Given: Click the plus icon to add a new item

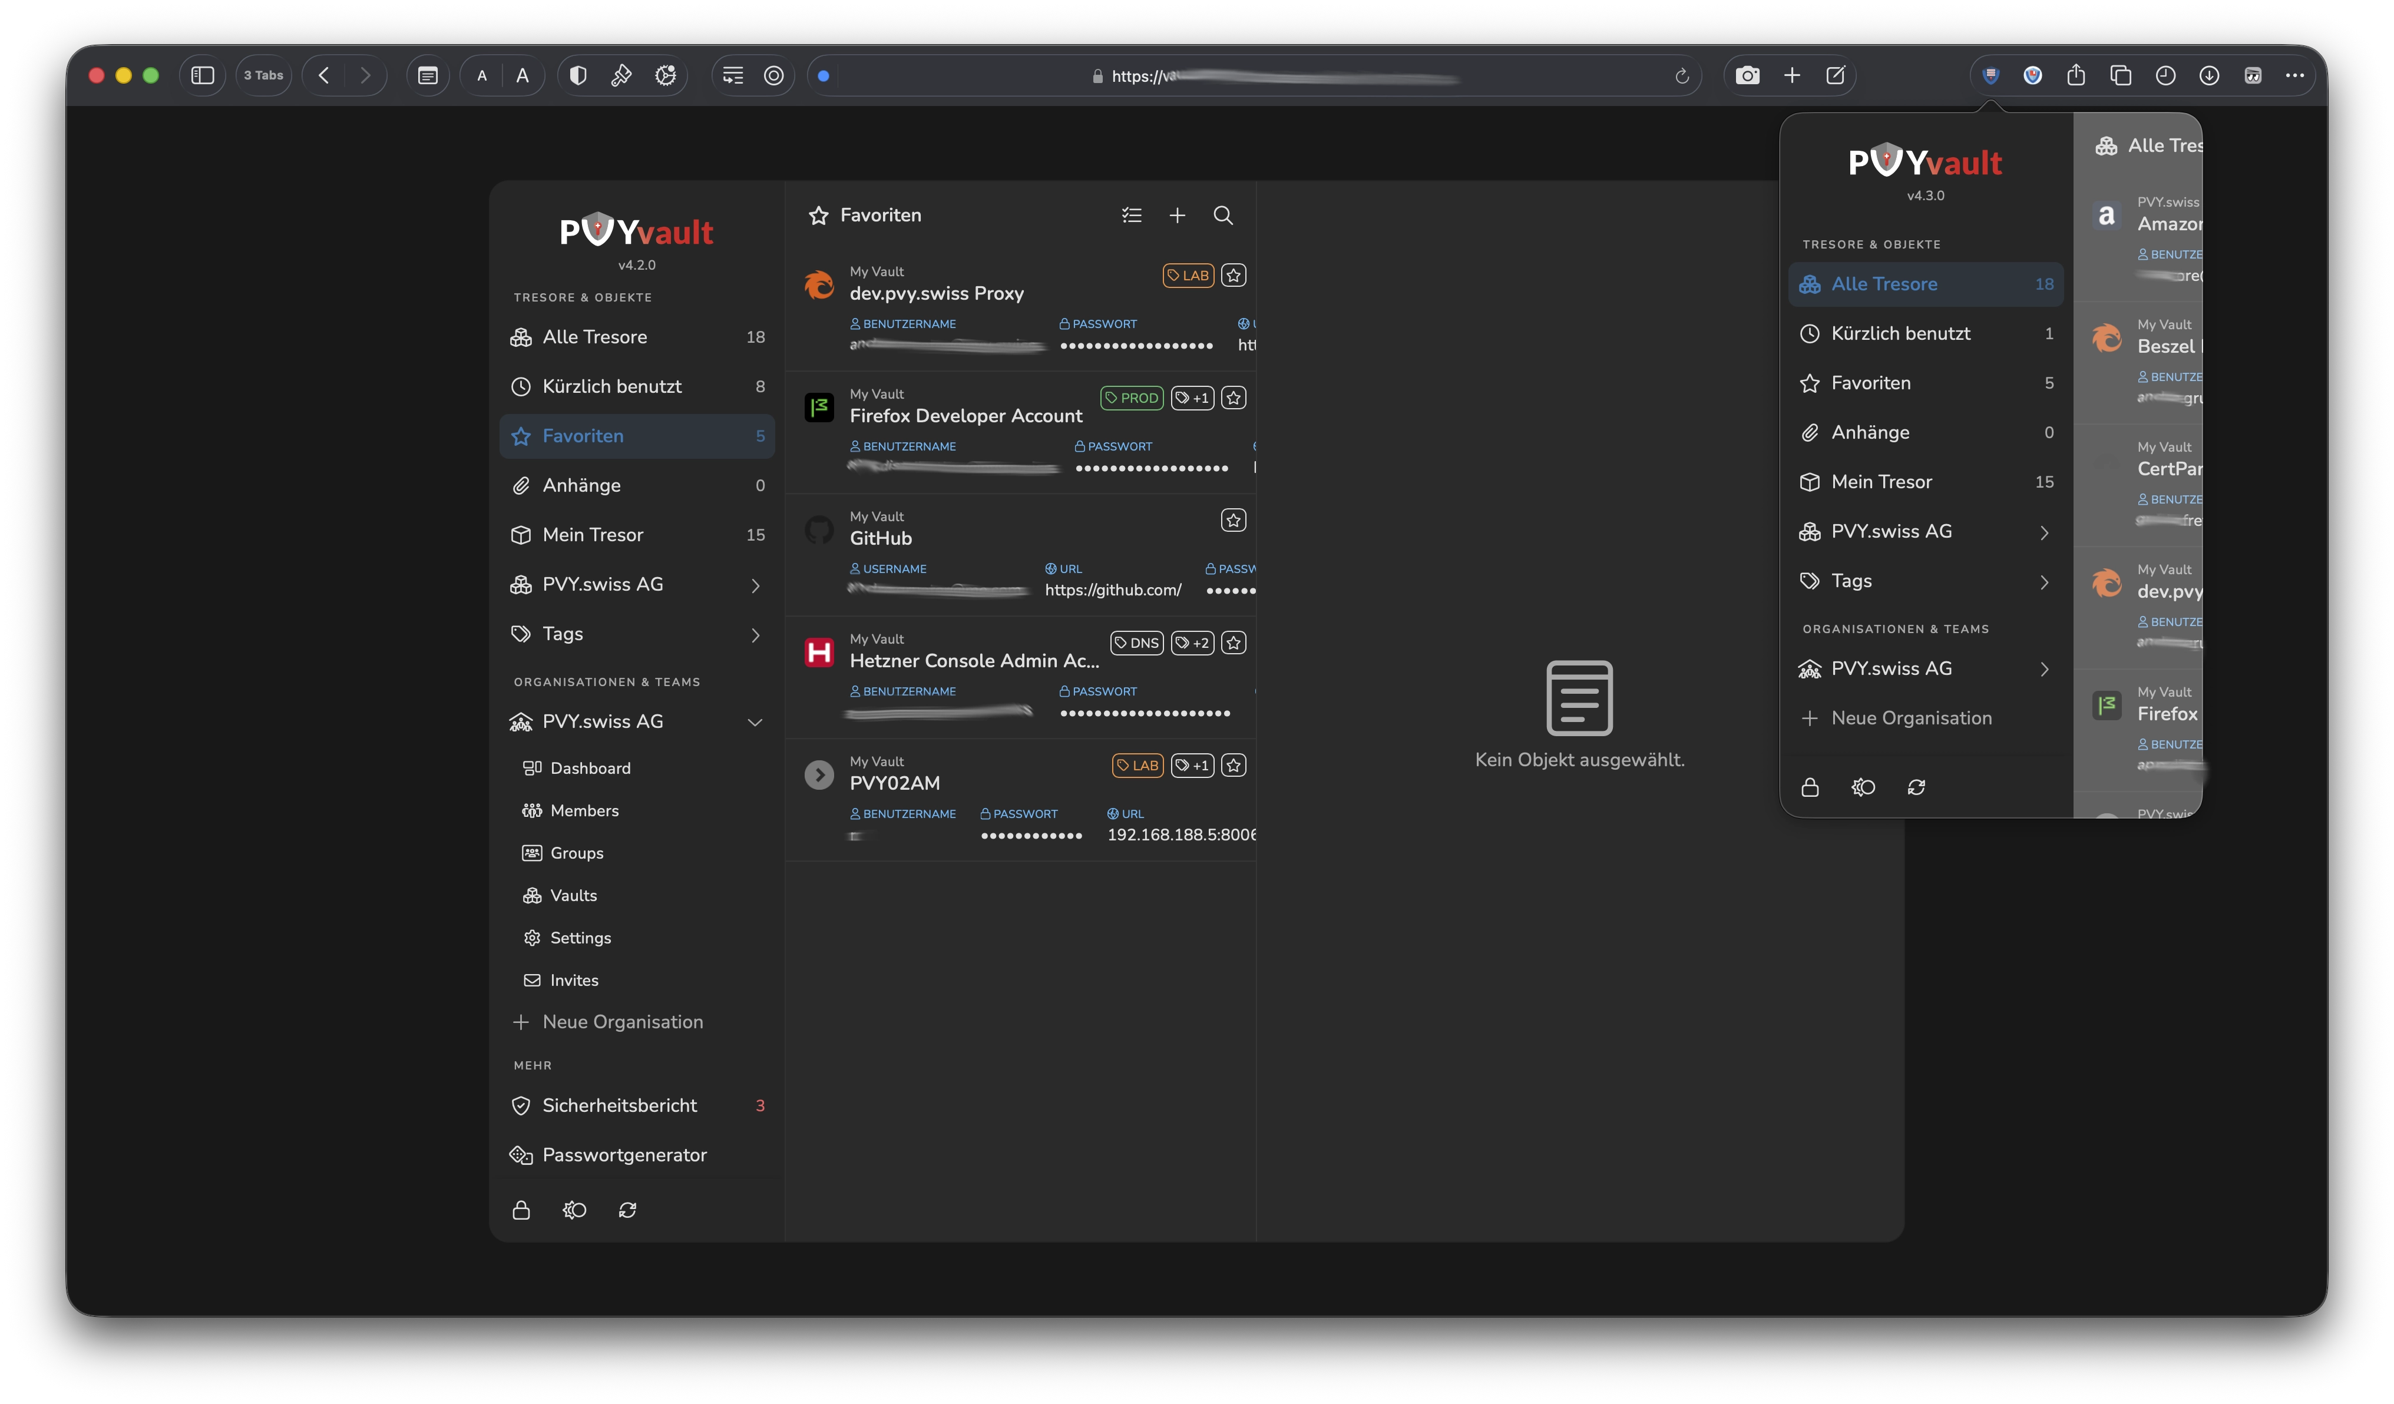Looking at the screenshot, I should 1177,216.
